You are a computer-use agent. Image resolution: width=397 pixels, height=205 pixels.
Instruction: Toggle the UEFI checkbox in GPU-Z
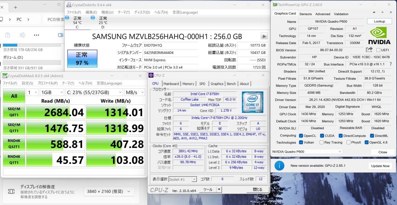coord(379,50)
